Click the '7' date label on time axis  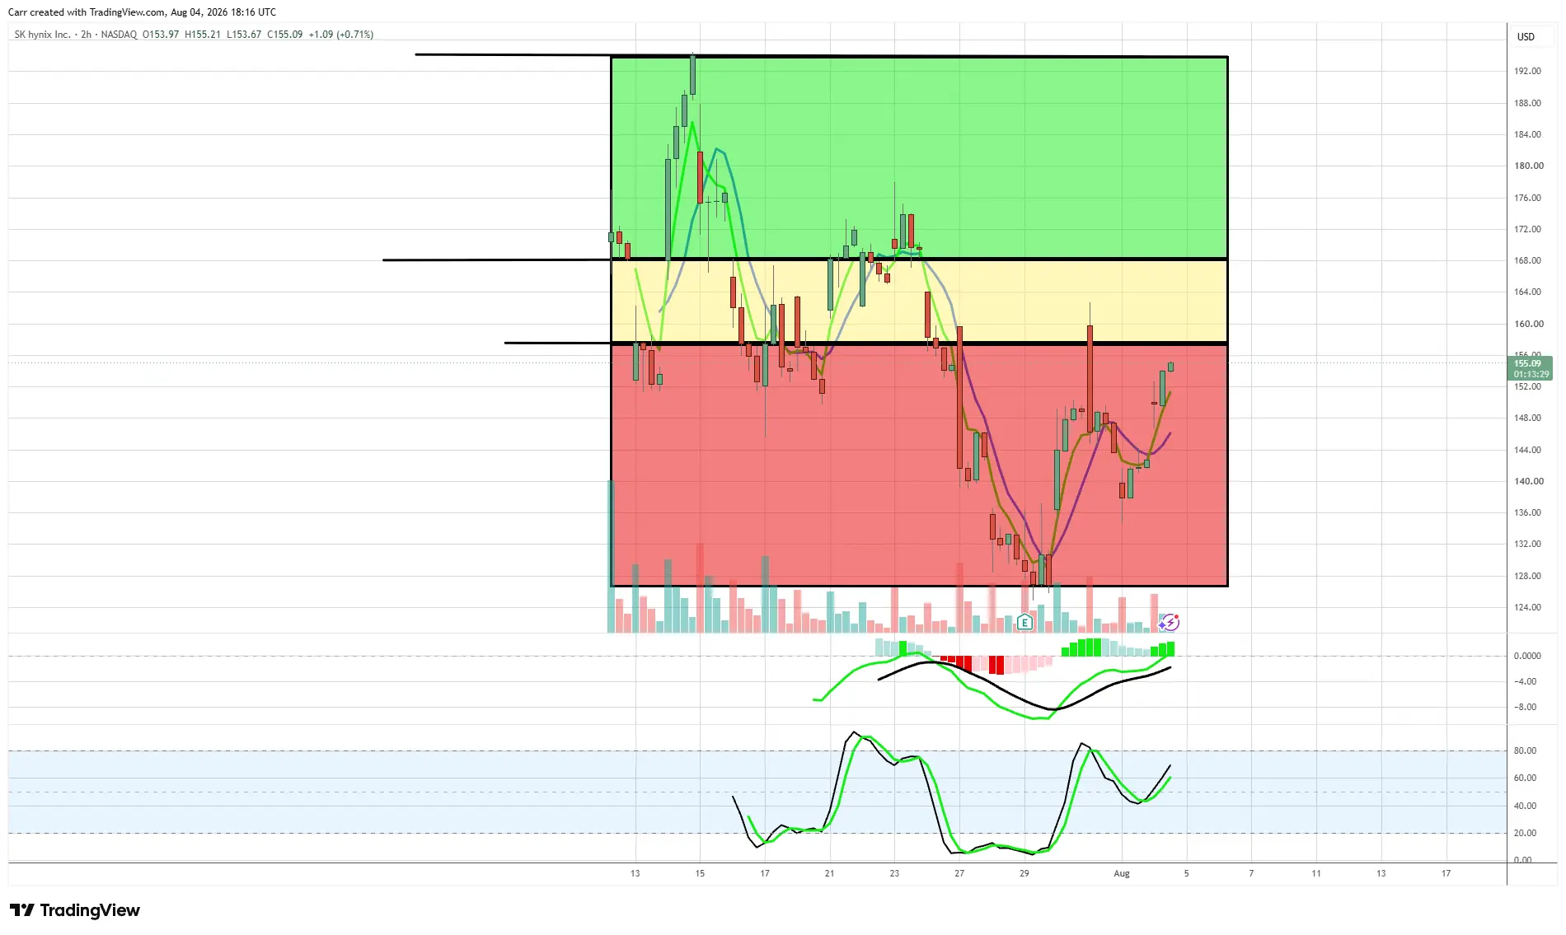tap(1251, 873)
